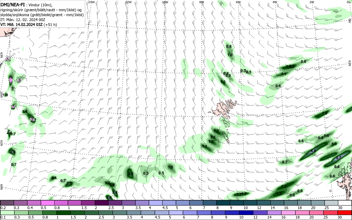This screenshot has width=352, height=220.
Task: Click the white swatch above snow-scale 30
Action: pos(345,203)
